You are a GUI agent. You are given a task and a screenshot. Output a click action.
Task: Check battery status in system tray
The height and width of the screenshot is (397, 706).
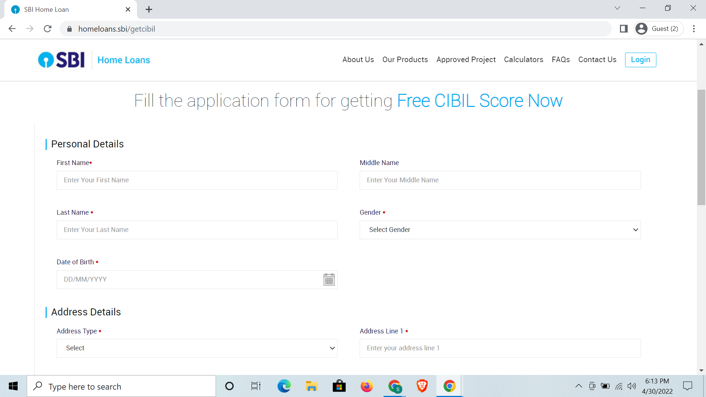click(x=605, y=386)
